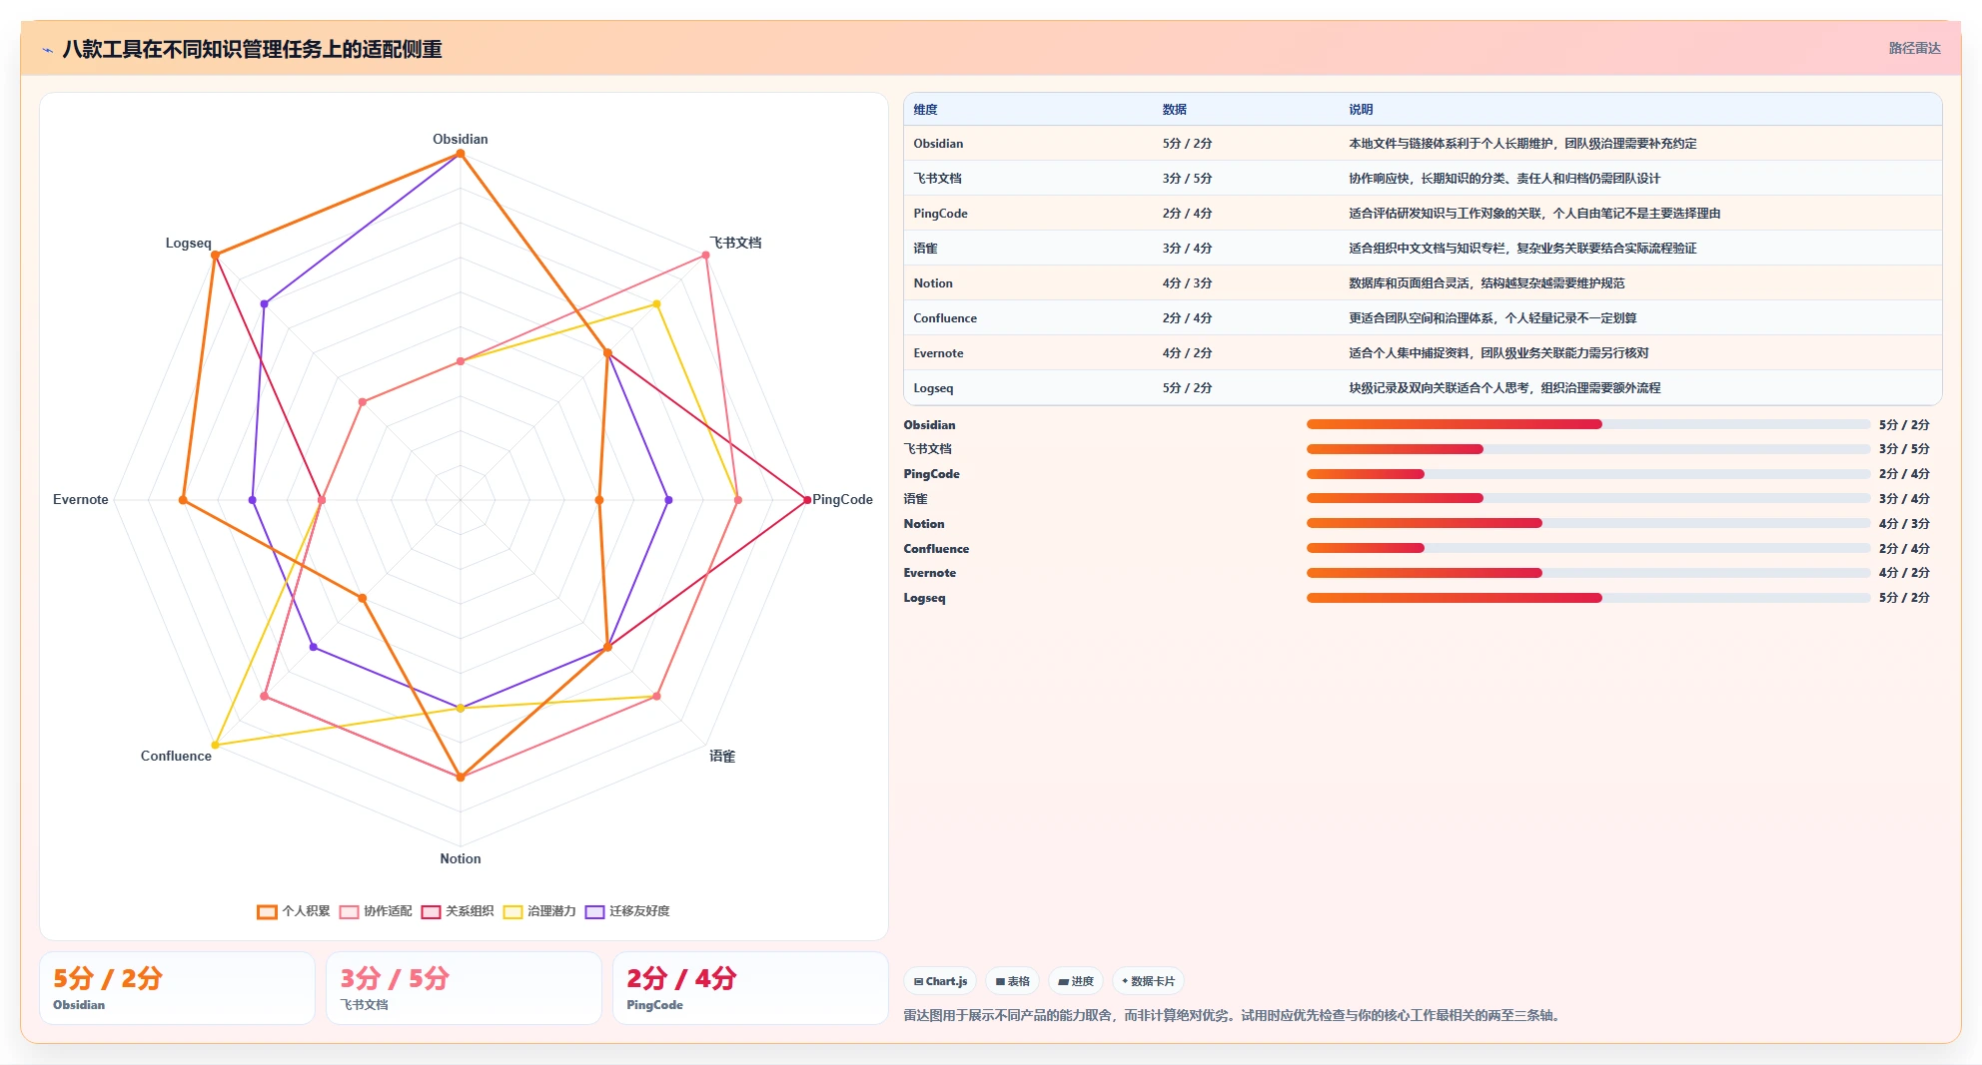Click the description starting with 适合评估研发知识
Screen dimensions: 1982x1065
click(1534, 214)
